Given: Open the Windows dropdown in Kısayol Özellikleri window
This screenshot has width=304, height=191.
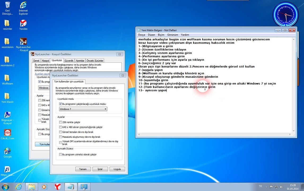Looking at the screenshot, I should click(x=44, y=88).
